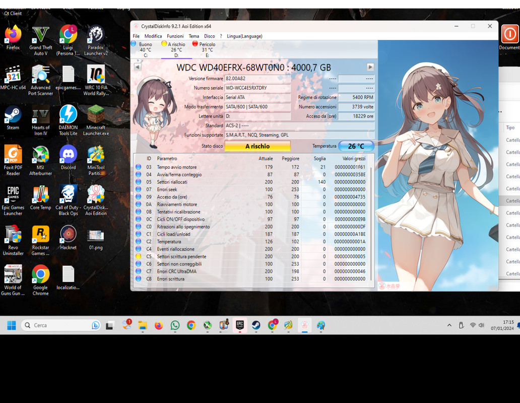520x403 pixels.
Task: Open MPC-HC x64 desktop shortcut
Action: pyautogui.click(x=13, y=78)
